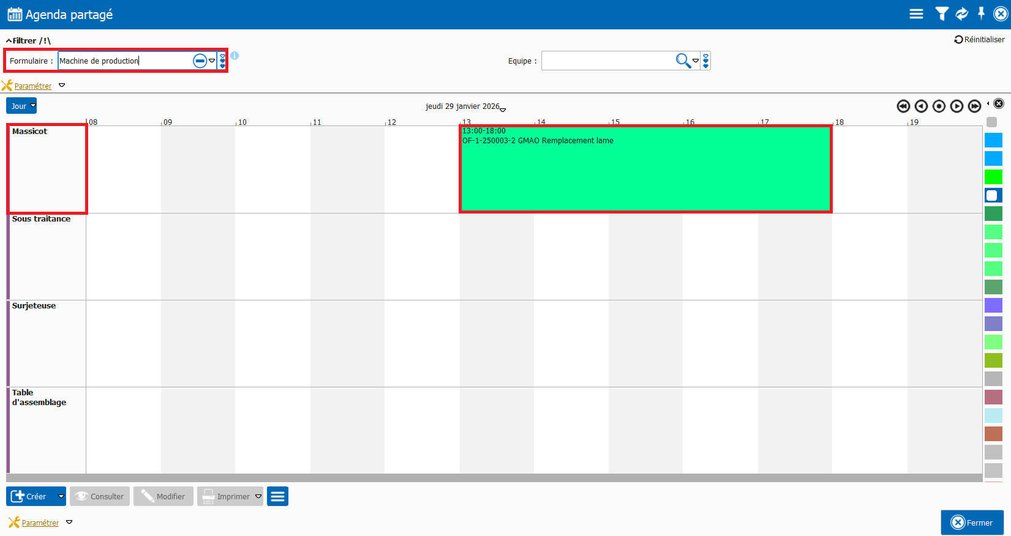Select the green Remplacement lame event

pos(645,169)
